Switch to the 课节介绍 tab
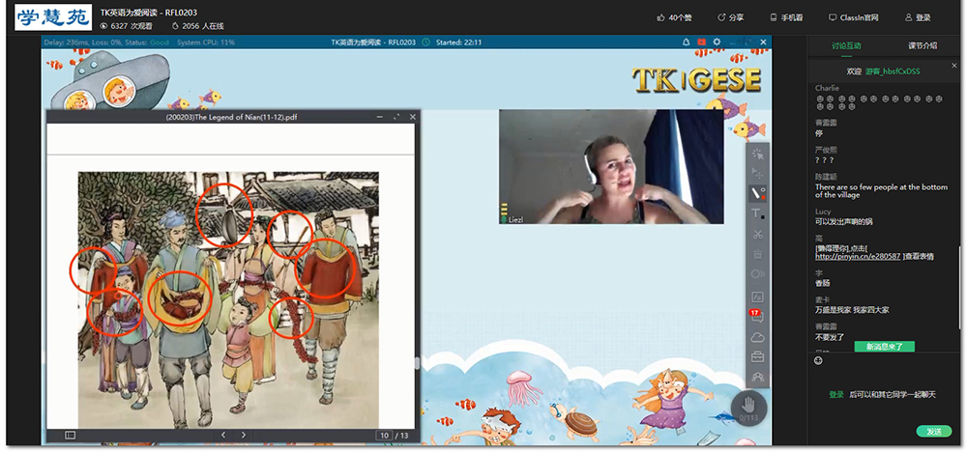The image size is (967, 452). (x=923, y=45)
